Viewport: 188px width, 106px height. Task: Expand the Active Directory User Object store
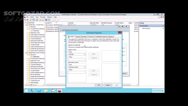(x=27, y=37)
